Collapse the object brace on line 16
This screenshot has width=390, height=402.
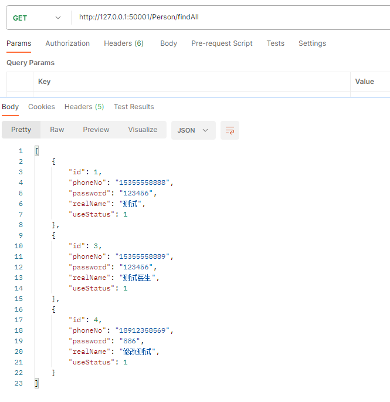(54, 309)
